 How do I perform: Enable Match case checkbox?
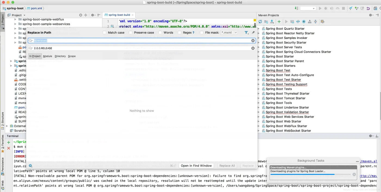[105, 32]
